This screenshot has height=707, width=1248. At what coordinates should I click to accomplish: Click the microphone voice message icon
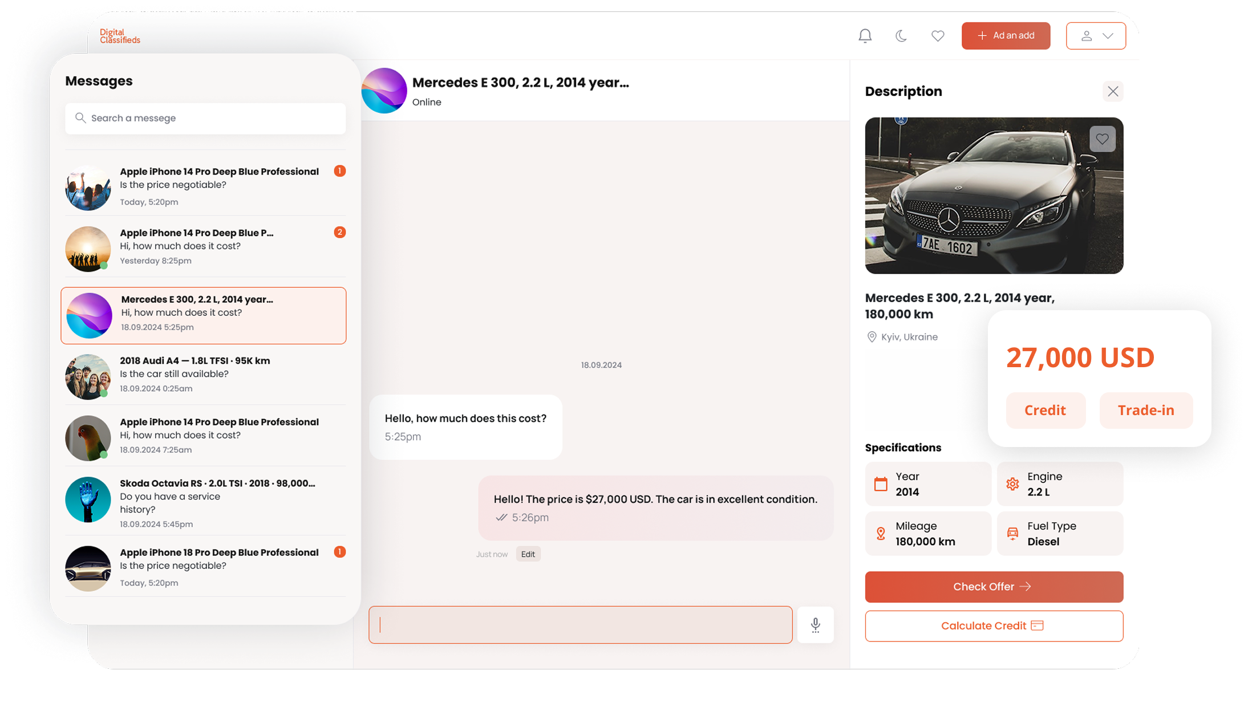pos(815,625)
